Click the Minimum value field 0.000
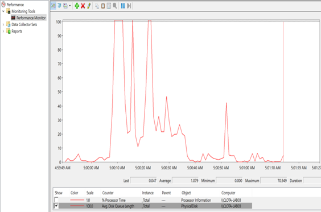 (229, 181)
